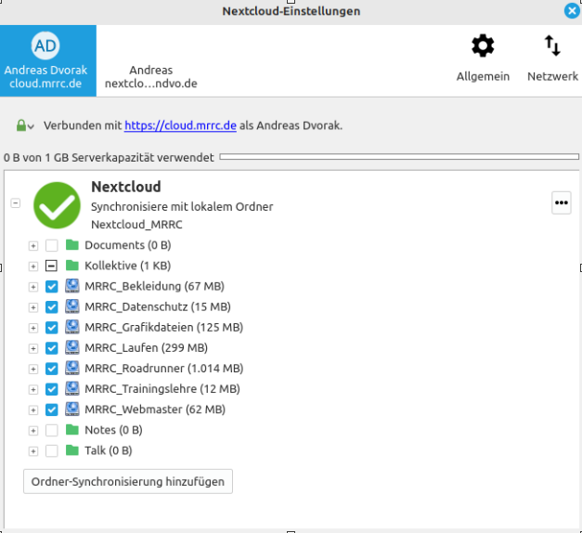The width and height of the screenshot is (582, 533).
Task: Enable sync for Notes folder
Action: click(x=52, y=431)
